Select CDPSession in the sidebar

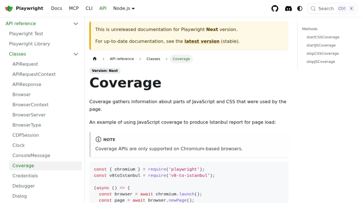point(46,135)
